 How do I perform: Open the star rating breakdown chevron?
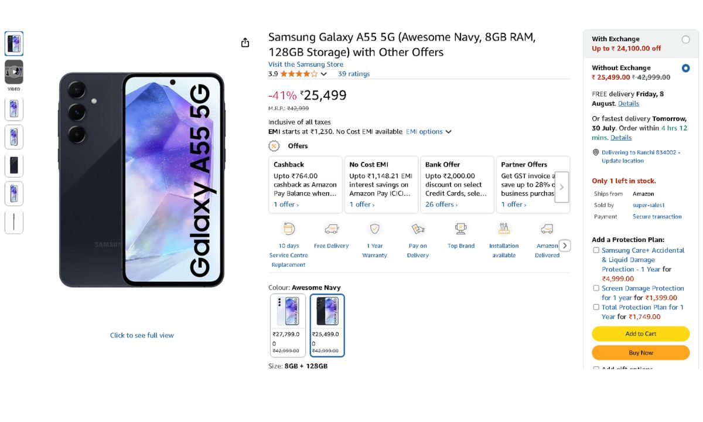point(323,74)
